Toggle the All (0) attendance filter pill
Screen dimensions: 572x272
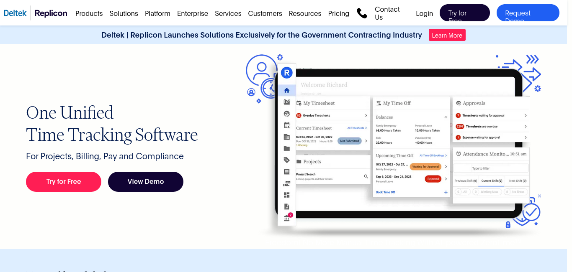point(463,192)
